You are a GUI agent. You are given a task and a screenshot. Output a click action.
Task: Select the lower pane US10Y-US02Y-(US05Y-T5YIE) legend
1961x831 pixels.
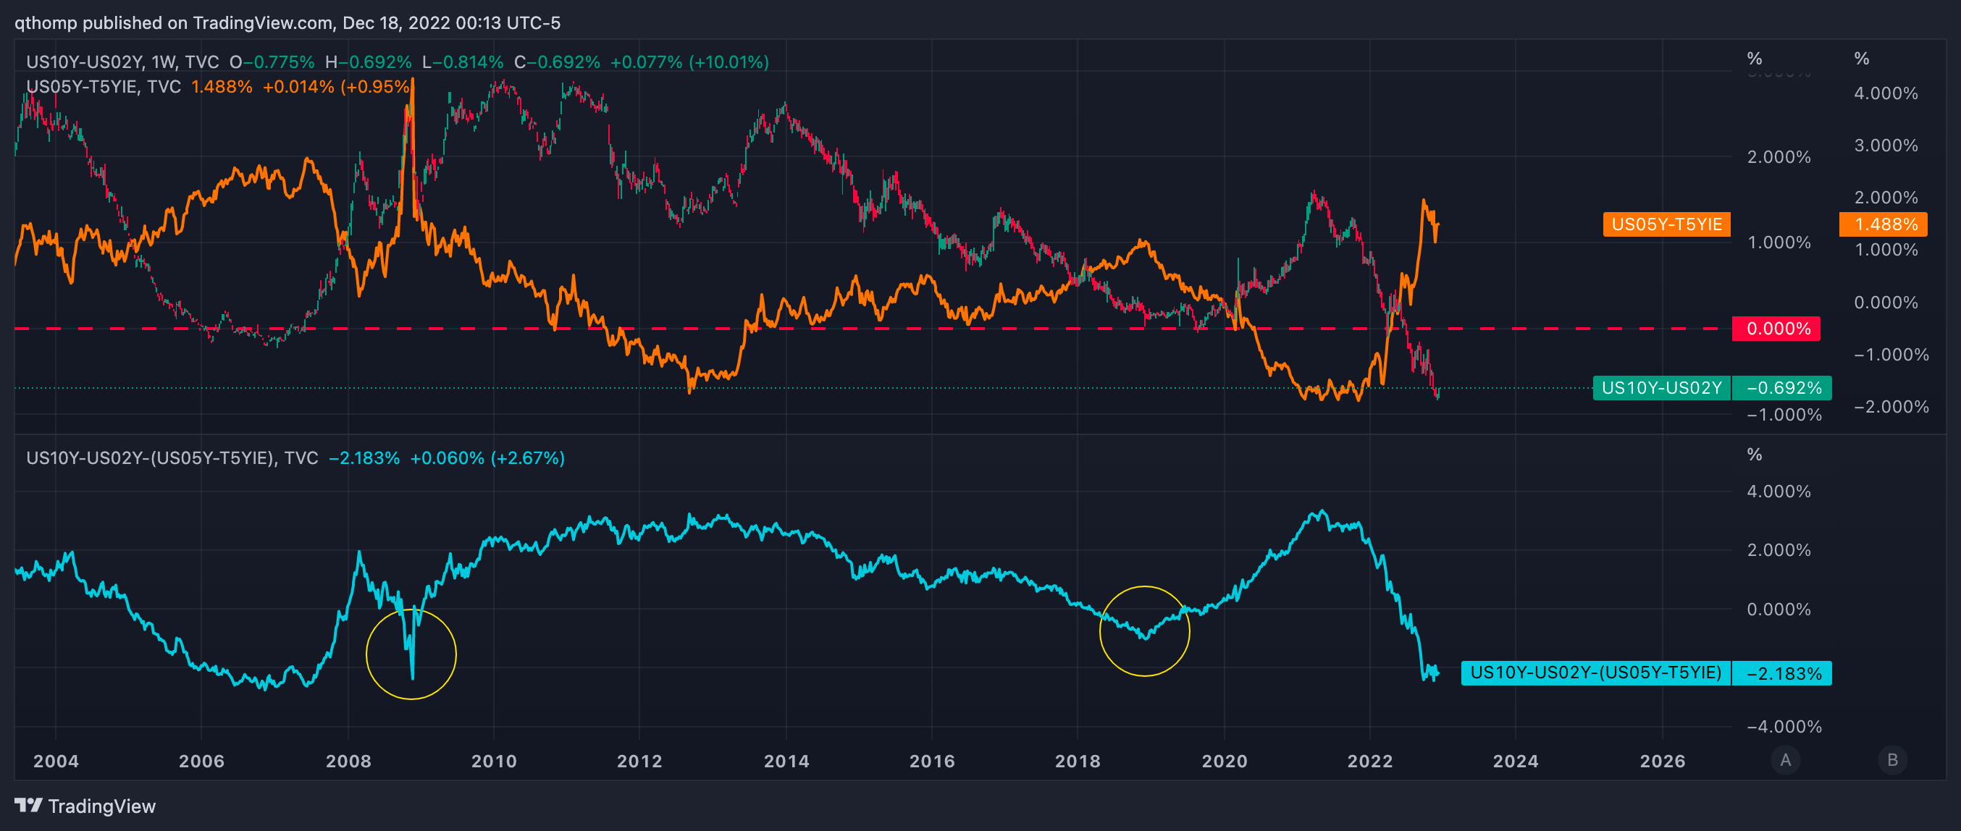tap(172, 458)
